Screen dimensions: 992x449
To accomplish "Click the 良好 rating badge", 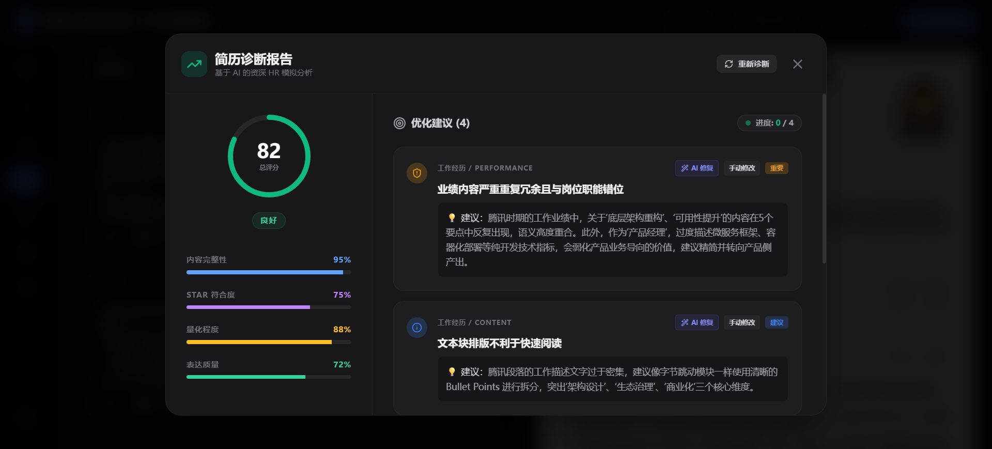I will [269, 221].
